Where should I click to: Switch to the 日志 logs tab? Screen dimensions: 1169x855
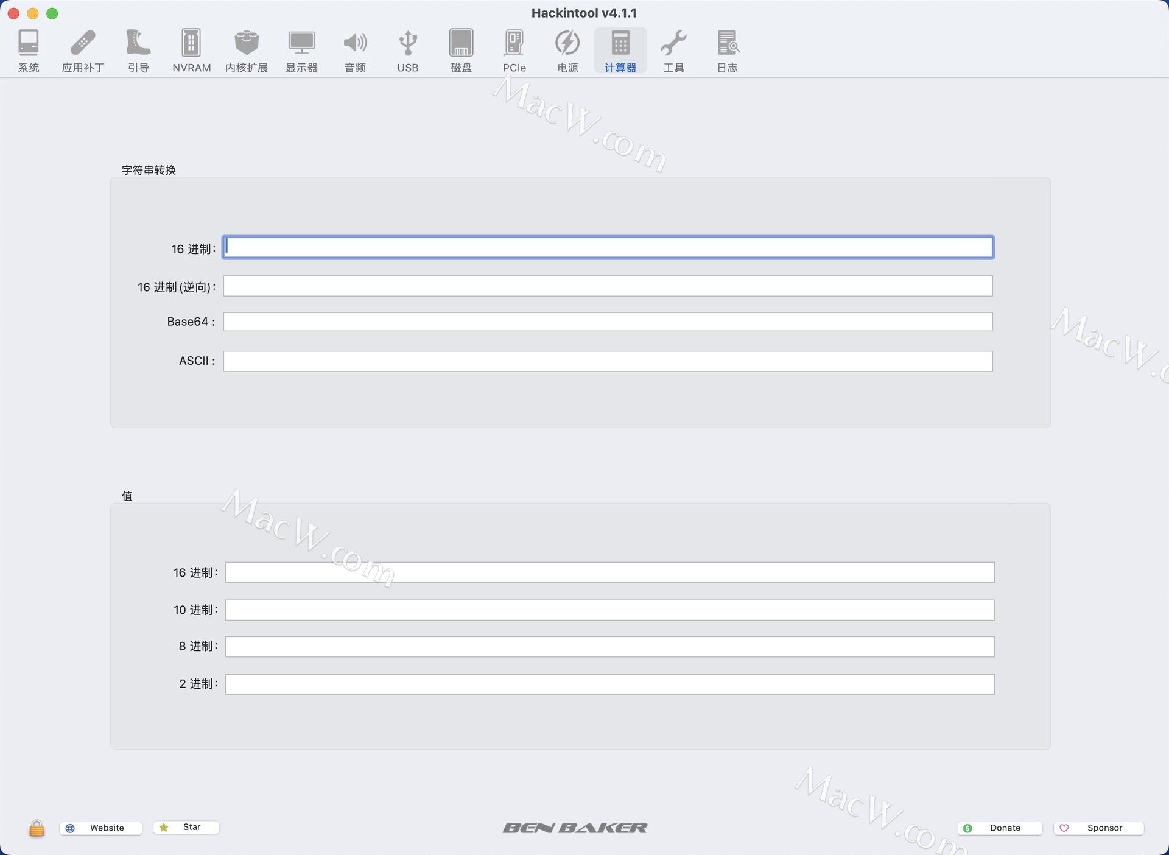[x=727, y=51]
